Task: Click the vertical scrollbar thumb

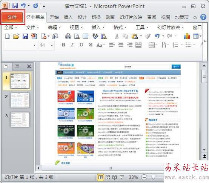Action: pyautogui.click(x=204, y=76)
